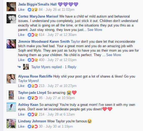Viewport: 143px width, 131px height.
Task: Expand See More on Jimmie Woodward's comment
Action: click(114, 55)
